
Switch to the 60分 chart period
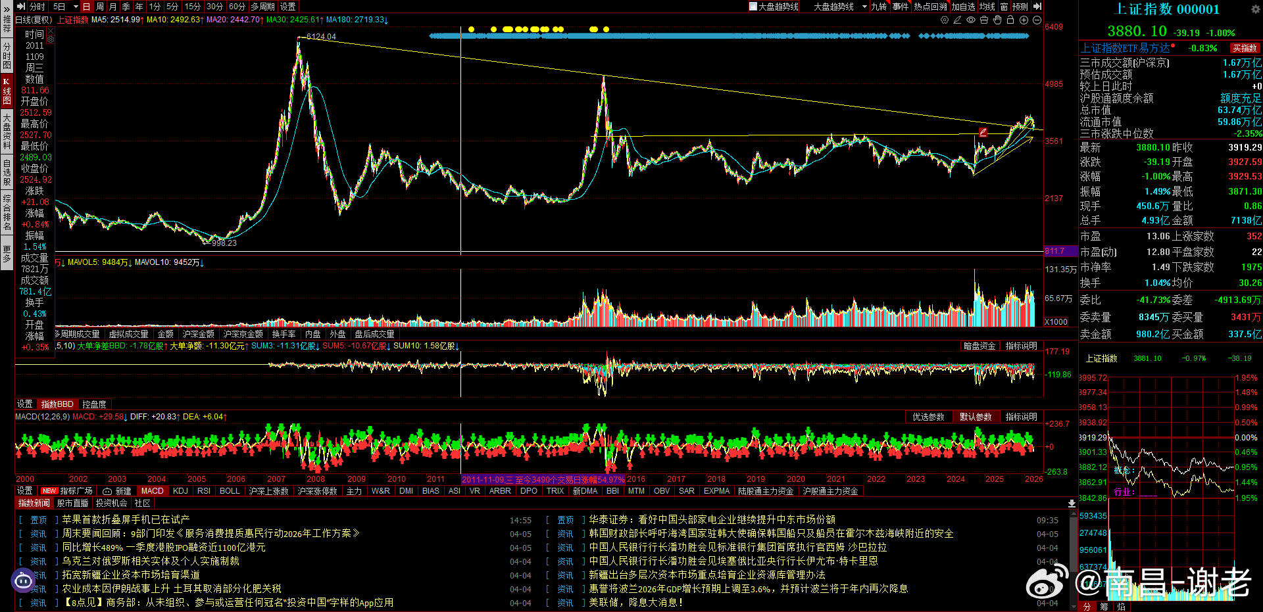point(237,7)
